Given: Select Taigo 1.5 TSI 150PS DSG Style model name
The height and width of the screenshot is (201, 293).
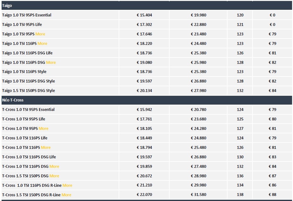Looking at the screenshot, I should point(28,91).
